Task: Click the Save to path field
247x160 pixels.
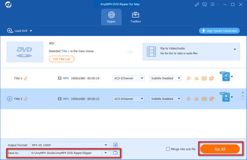Action: point(66,153)
